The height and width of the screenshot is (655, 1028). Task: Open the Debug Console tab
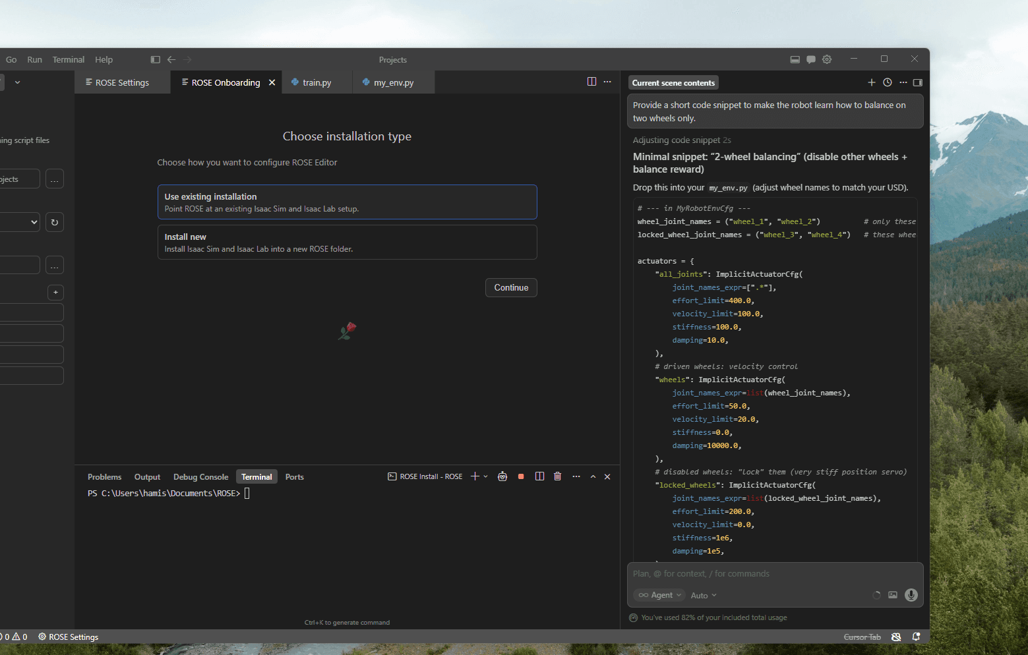click(x=200, y=477)
